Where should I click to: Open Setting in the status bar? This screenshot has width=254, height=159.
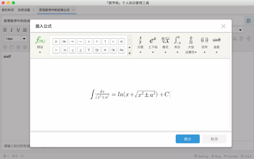point(201,156)
